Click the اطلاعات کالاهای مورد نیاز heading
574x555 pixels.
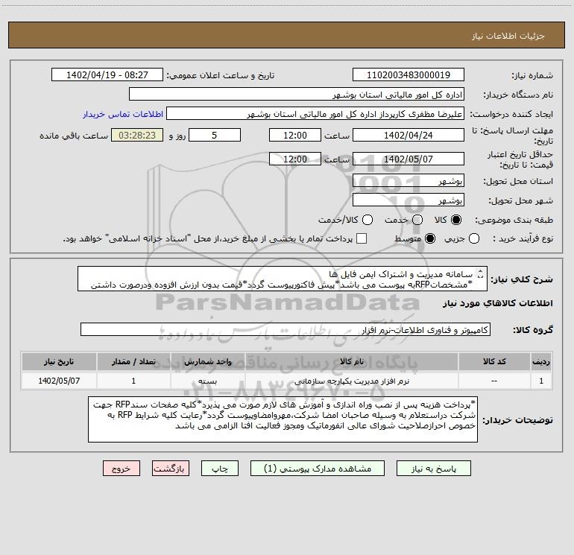click(x=497, y=303)
